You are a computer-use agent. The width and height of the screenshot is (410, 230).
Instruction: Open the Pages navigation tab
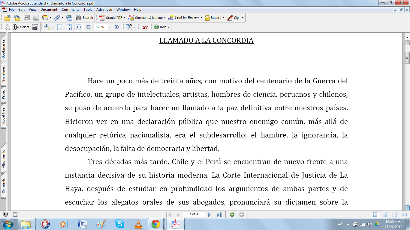tap(3, 95)
